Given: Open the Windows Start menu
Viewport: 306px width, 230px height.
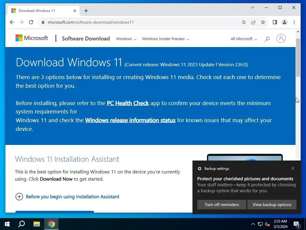Looking at the screenshot, I should point(7,224).
